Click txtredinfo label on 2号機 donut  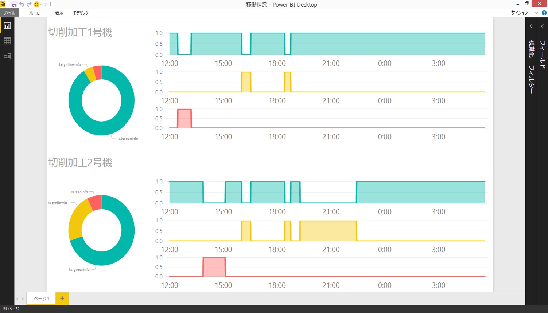[79, 192]
